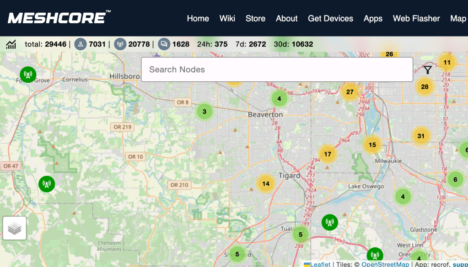Select the repeater marker northeast of Tualatin
Image resolution: width=468 pixels, height=267 pixels.
tap(329, 222)
